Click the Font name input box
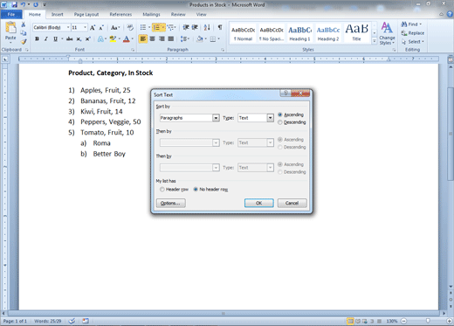Viewport: 454px width, 326px height. tap(50, 27)
